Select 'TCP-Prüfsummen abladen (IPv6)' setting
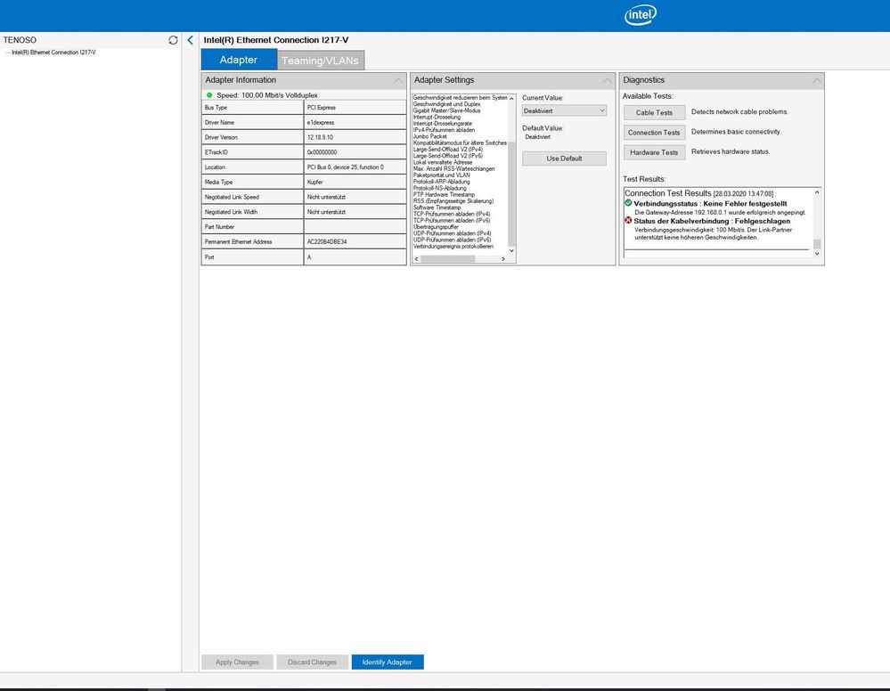The image size is (890, 691). (452, 220)
